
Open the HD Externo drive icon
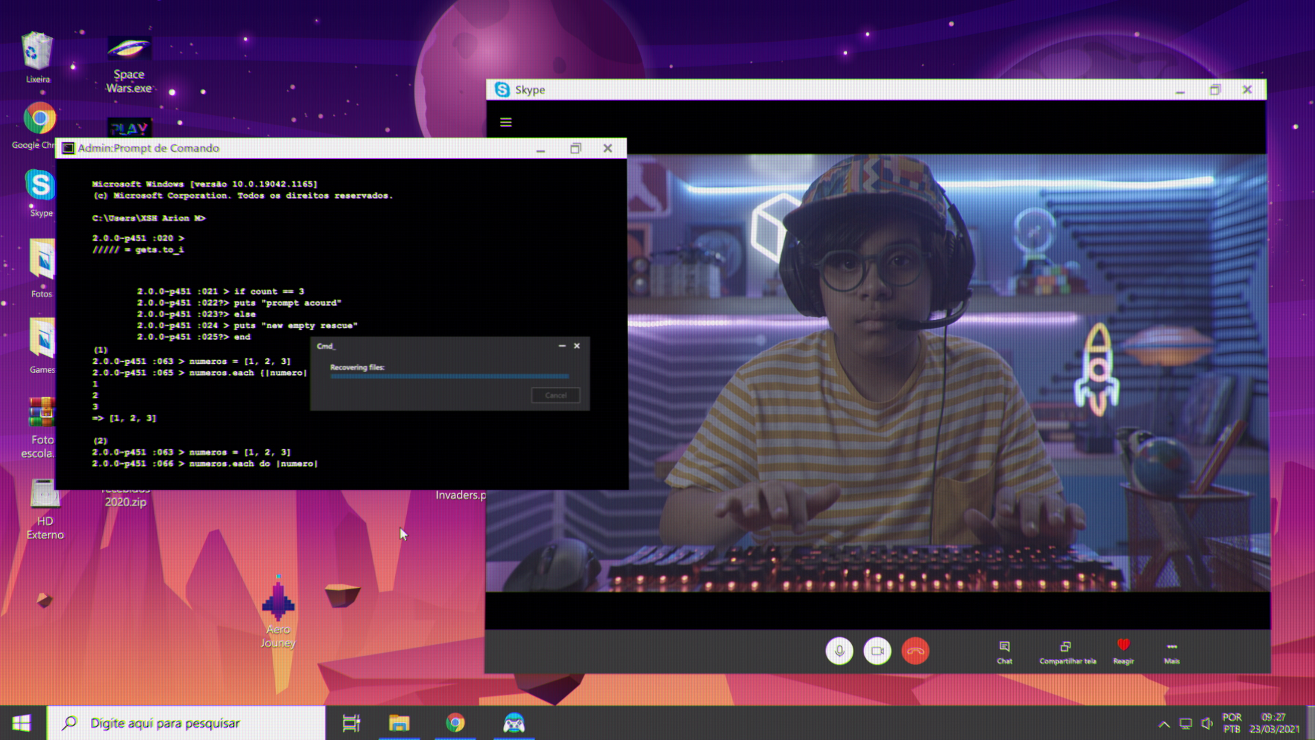(45, 509)
